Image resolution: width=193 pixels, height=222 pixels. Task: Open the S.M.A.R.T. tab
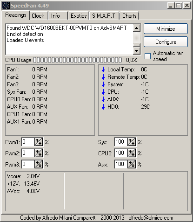[x=104, y=16]
